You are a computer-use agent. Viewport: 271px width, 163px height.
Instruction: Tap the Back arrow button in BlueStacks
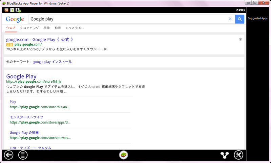pos(8,155)
